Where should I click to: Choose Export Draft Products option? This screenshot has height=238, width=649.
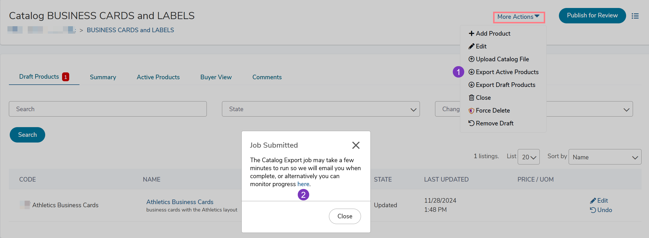tap(505, 85)
